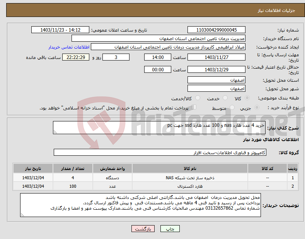Click the response time field 14:00
Screen dimensions: 305x239
[158, 57]
